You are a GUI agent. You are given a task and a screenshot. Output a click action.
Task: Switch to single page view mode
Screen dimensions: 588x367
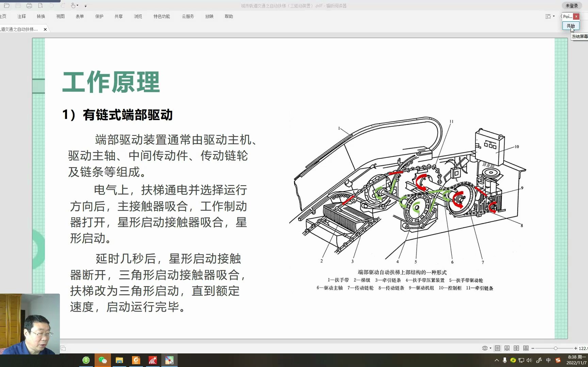pos(497,348)
